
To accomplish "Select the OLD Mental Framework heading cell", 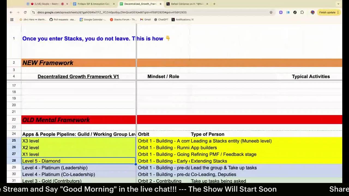I will 79,120.
